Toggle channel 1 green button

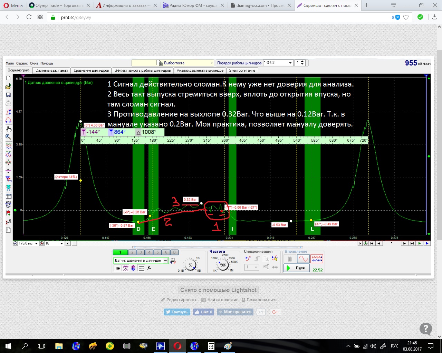[x=120, y=252]
